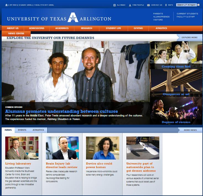Screen dimensions: 203x196
Task: Open the A-Z Index list icon
Action: (114, 5)
